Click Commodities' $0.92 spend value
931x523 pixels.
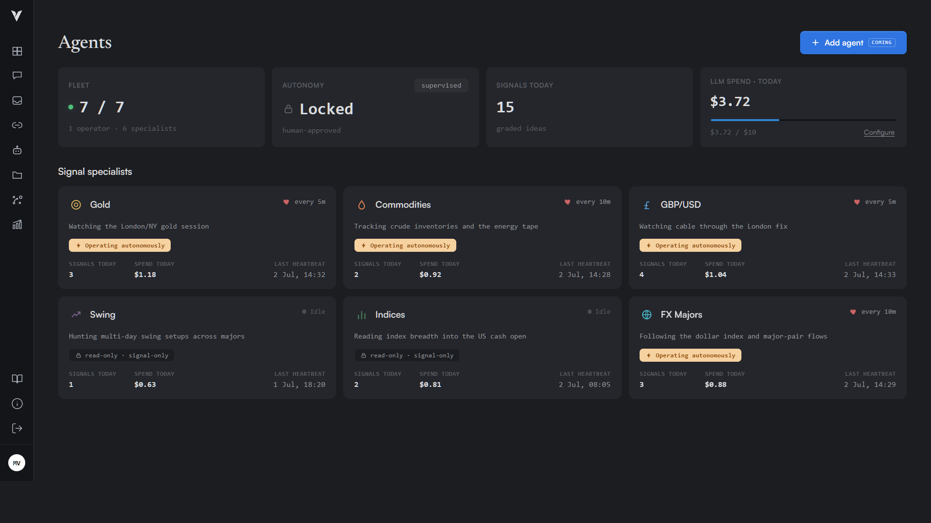pyautogui.click(x=430, y=275)
